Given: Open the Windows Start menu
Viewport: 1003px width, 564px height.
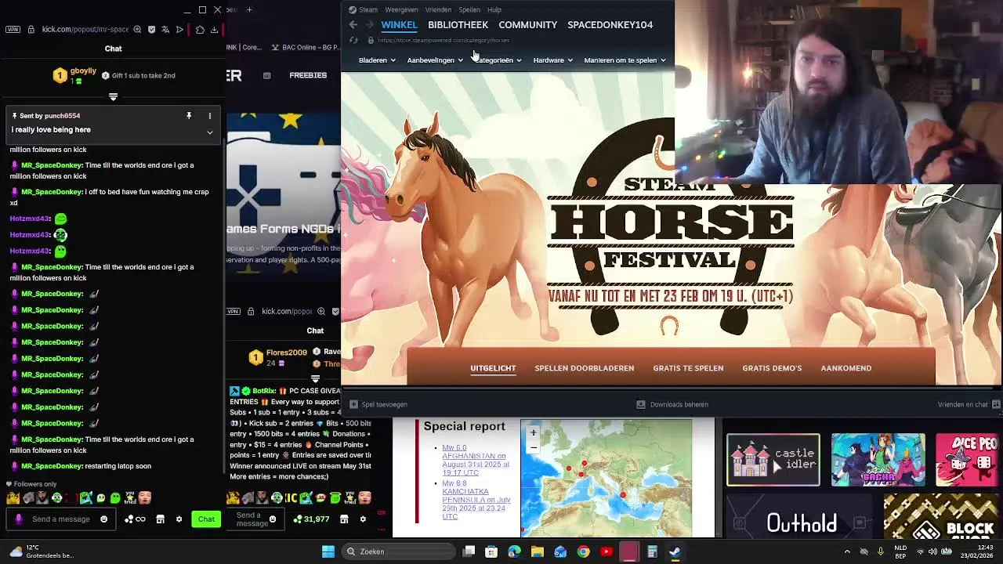Looking at the screenshot, I should tap(328, 551).
